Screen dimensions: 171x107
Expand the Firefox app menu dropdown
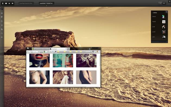pyautogui.click(x=29, y=48)
